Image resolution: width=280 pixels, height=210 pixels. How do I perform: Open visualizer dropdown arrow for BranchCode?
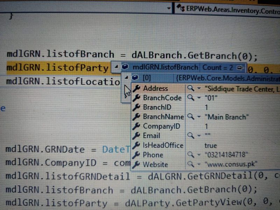[199, 98]
